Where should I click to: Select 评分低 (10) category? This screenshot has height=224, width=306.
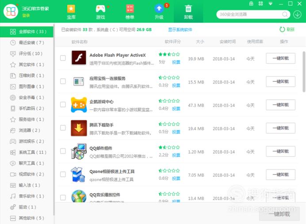[x=27, y=53]
